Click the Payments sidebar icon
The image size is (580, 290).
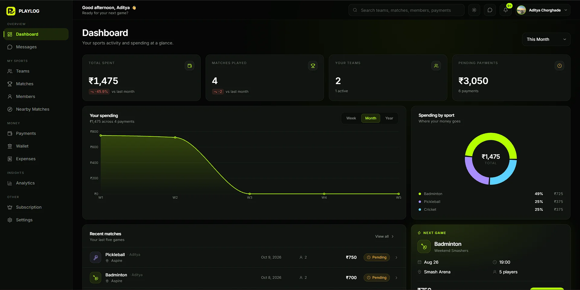click(10, 133)
